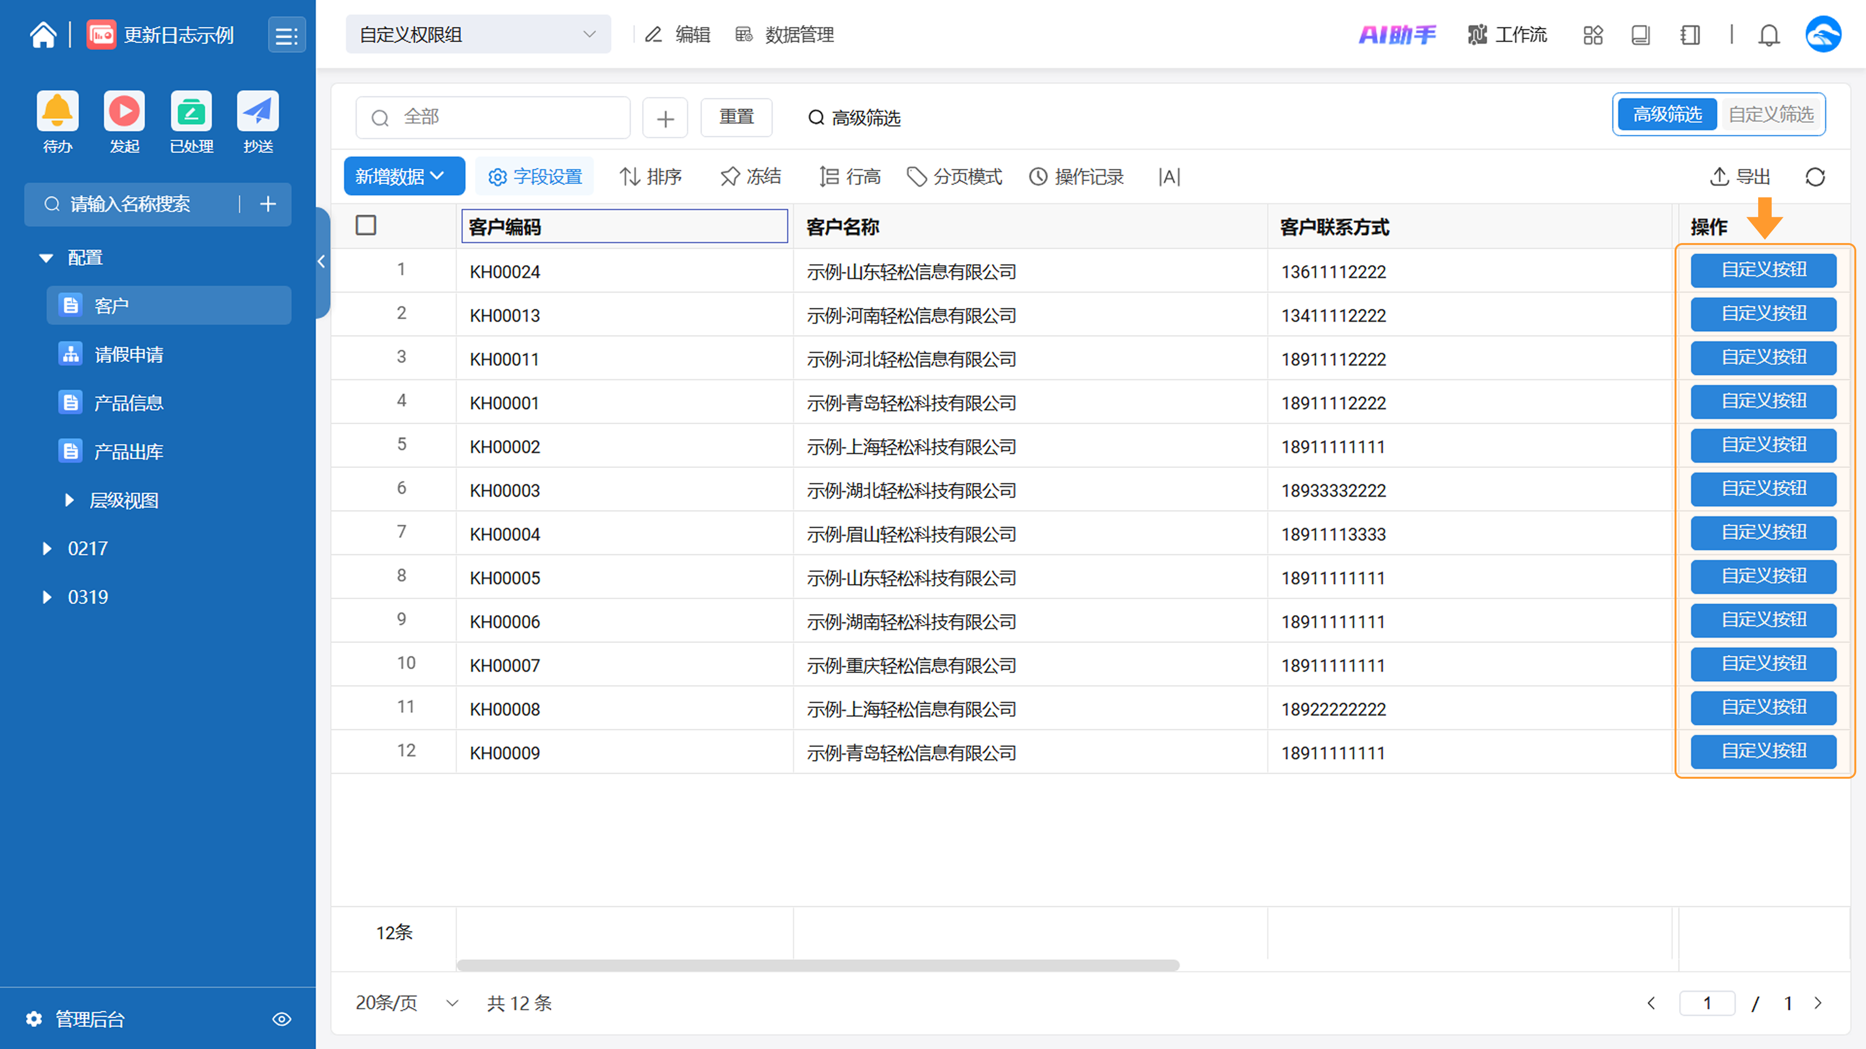Open the book documentation icon
This screenshot has width=1866, height=1049.
[x=1640, y=35]
